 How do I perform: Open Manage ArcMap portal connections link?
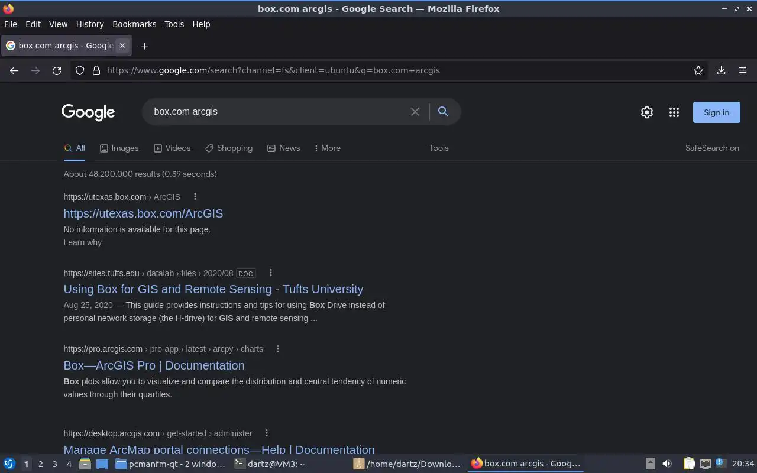tap(219, 449)
